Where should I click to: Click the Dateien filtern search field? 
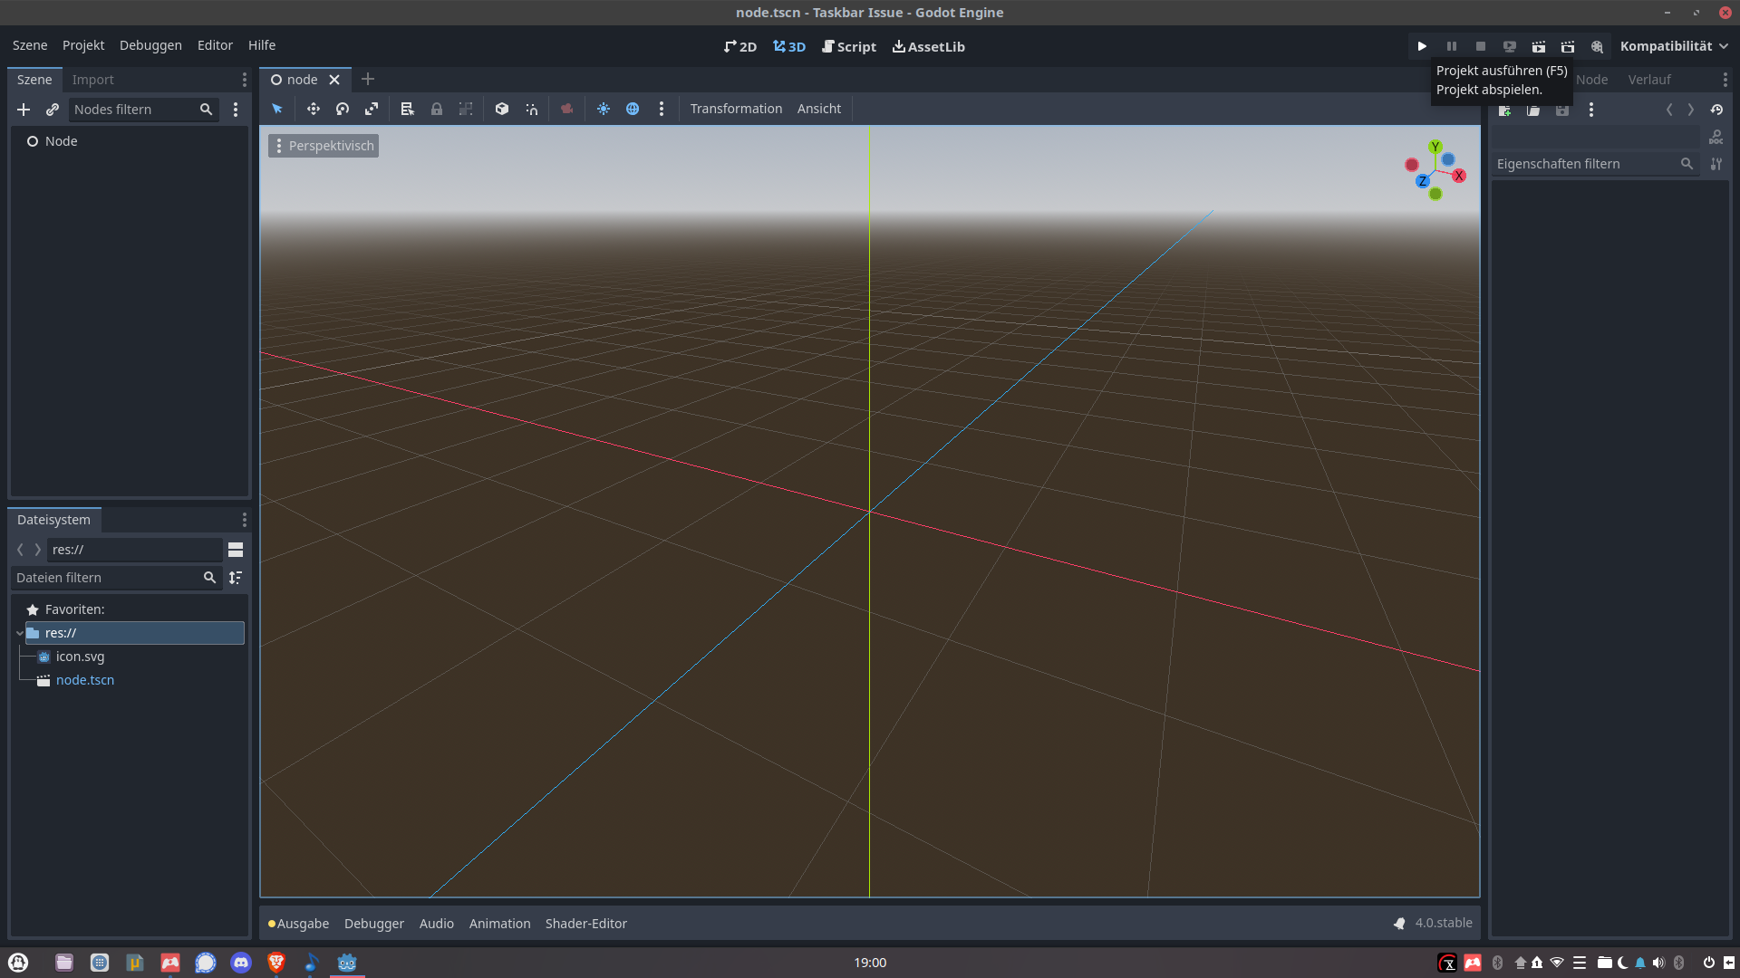coord(109,578)
